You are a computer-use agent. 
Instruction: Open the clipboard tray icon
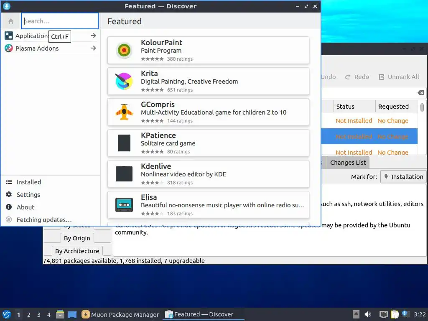tap(395, 314)
